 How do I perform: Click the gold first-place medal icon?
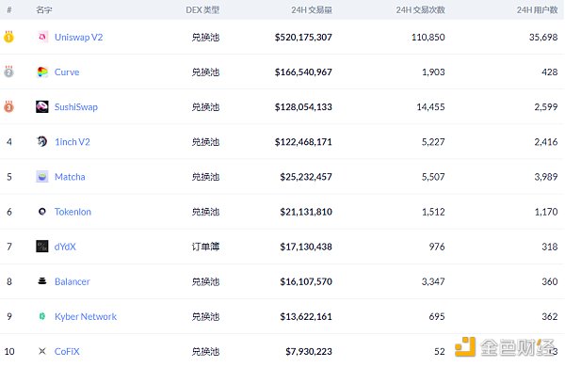point(8,37)
